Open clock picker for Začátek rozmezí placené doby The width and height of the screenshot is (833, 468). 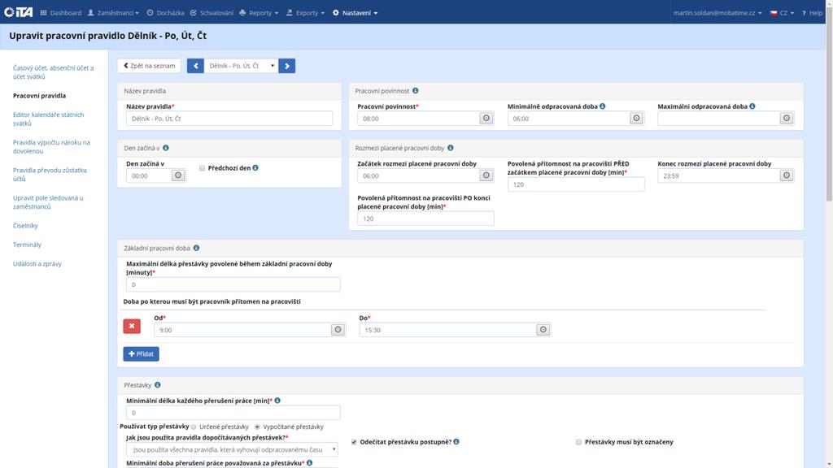point(486,175)
